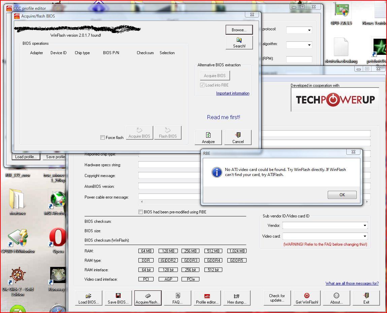
Task: Click the Save profile button
Action: tap(55, 156)
